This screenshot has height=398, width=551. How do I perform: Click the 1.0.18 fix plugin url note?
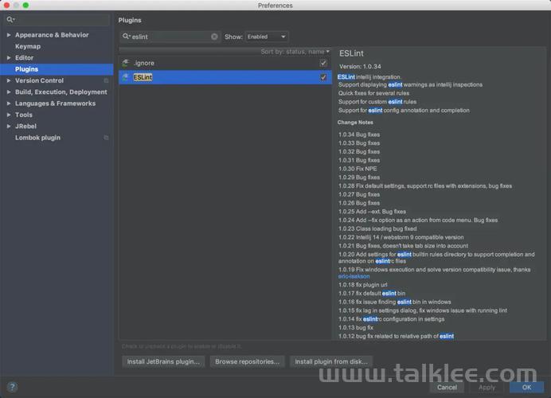362,285
